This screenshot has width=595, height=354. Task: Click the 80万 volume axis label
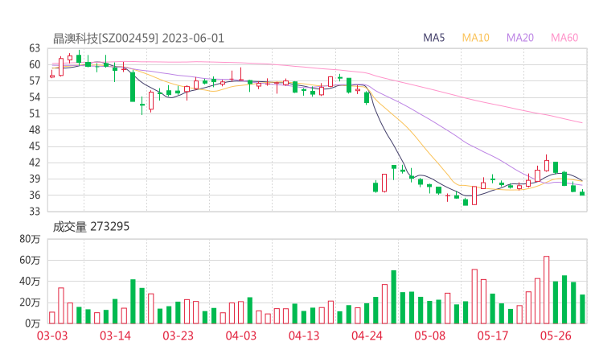31,239
